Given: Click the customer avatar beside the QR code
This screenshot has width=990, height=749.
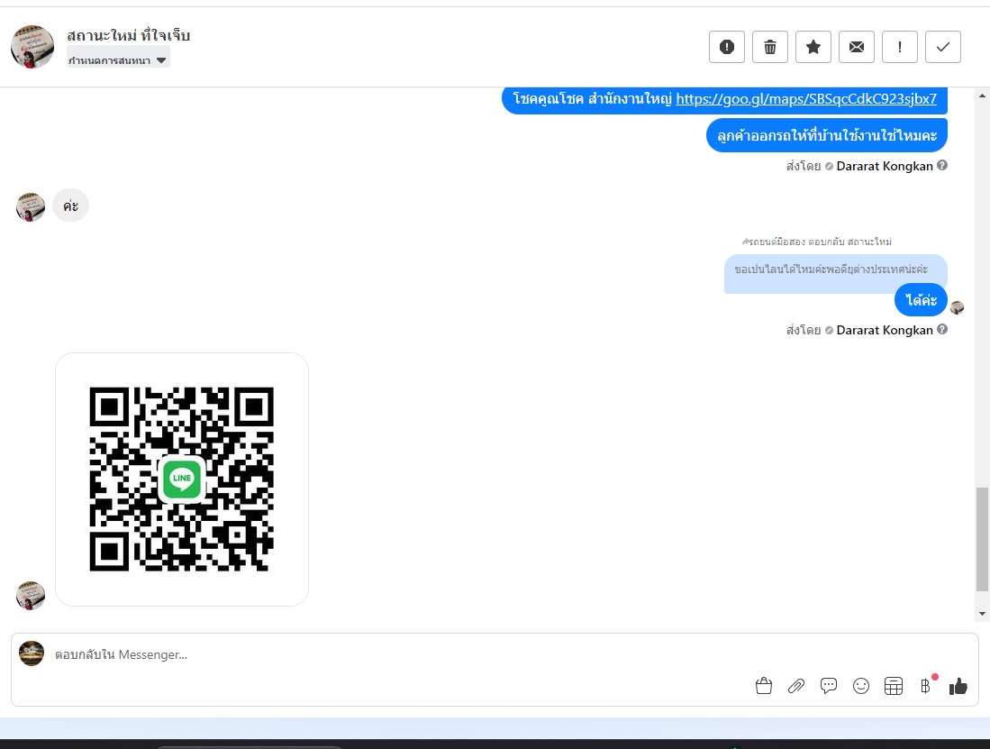Looking at the screenshot, I should pyautogui.click(x=31, y=596).
